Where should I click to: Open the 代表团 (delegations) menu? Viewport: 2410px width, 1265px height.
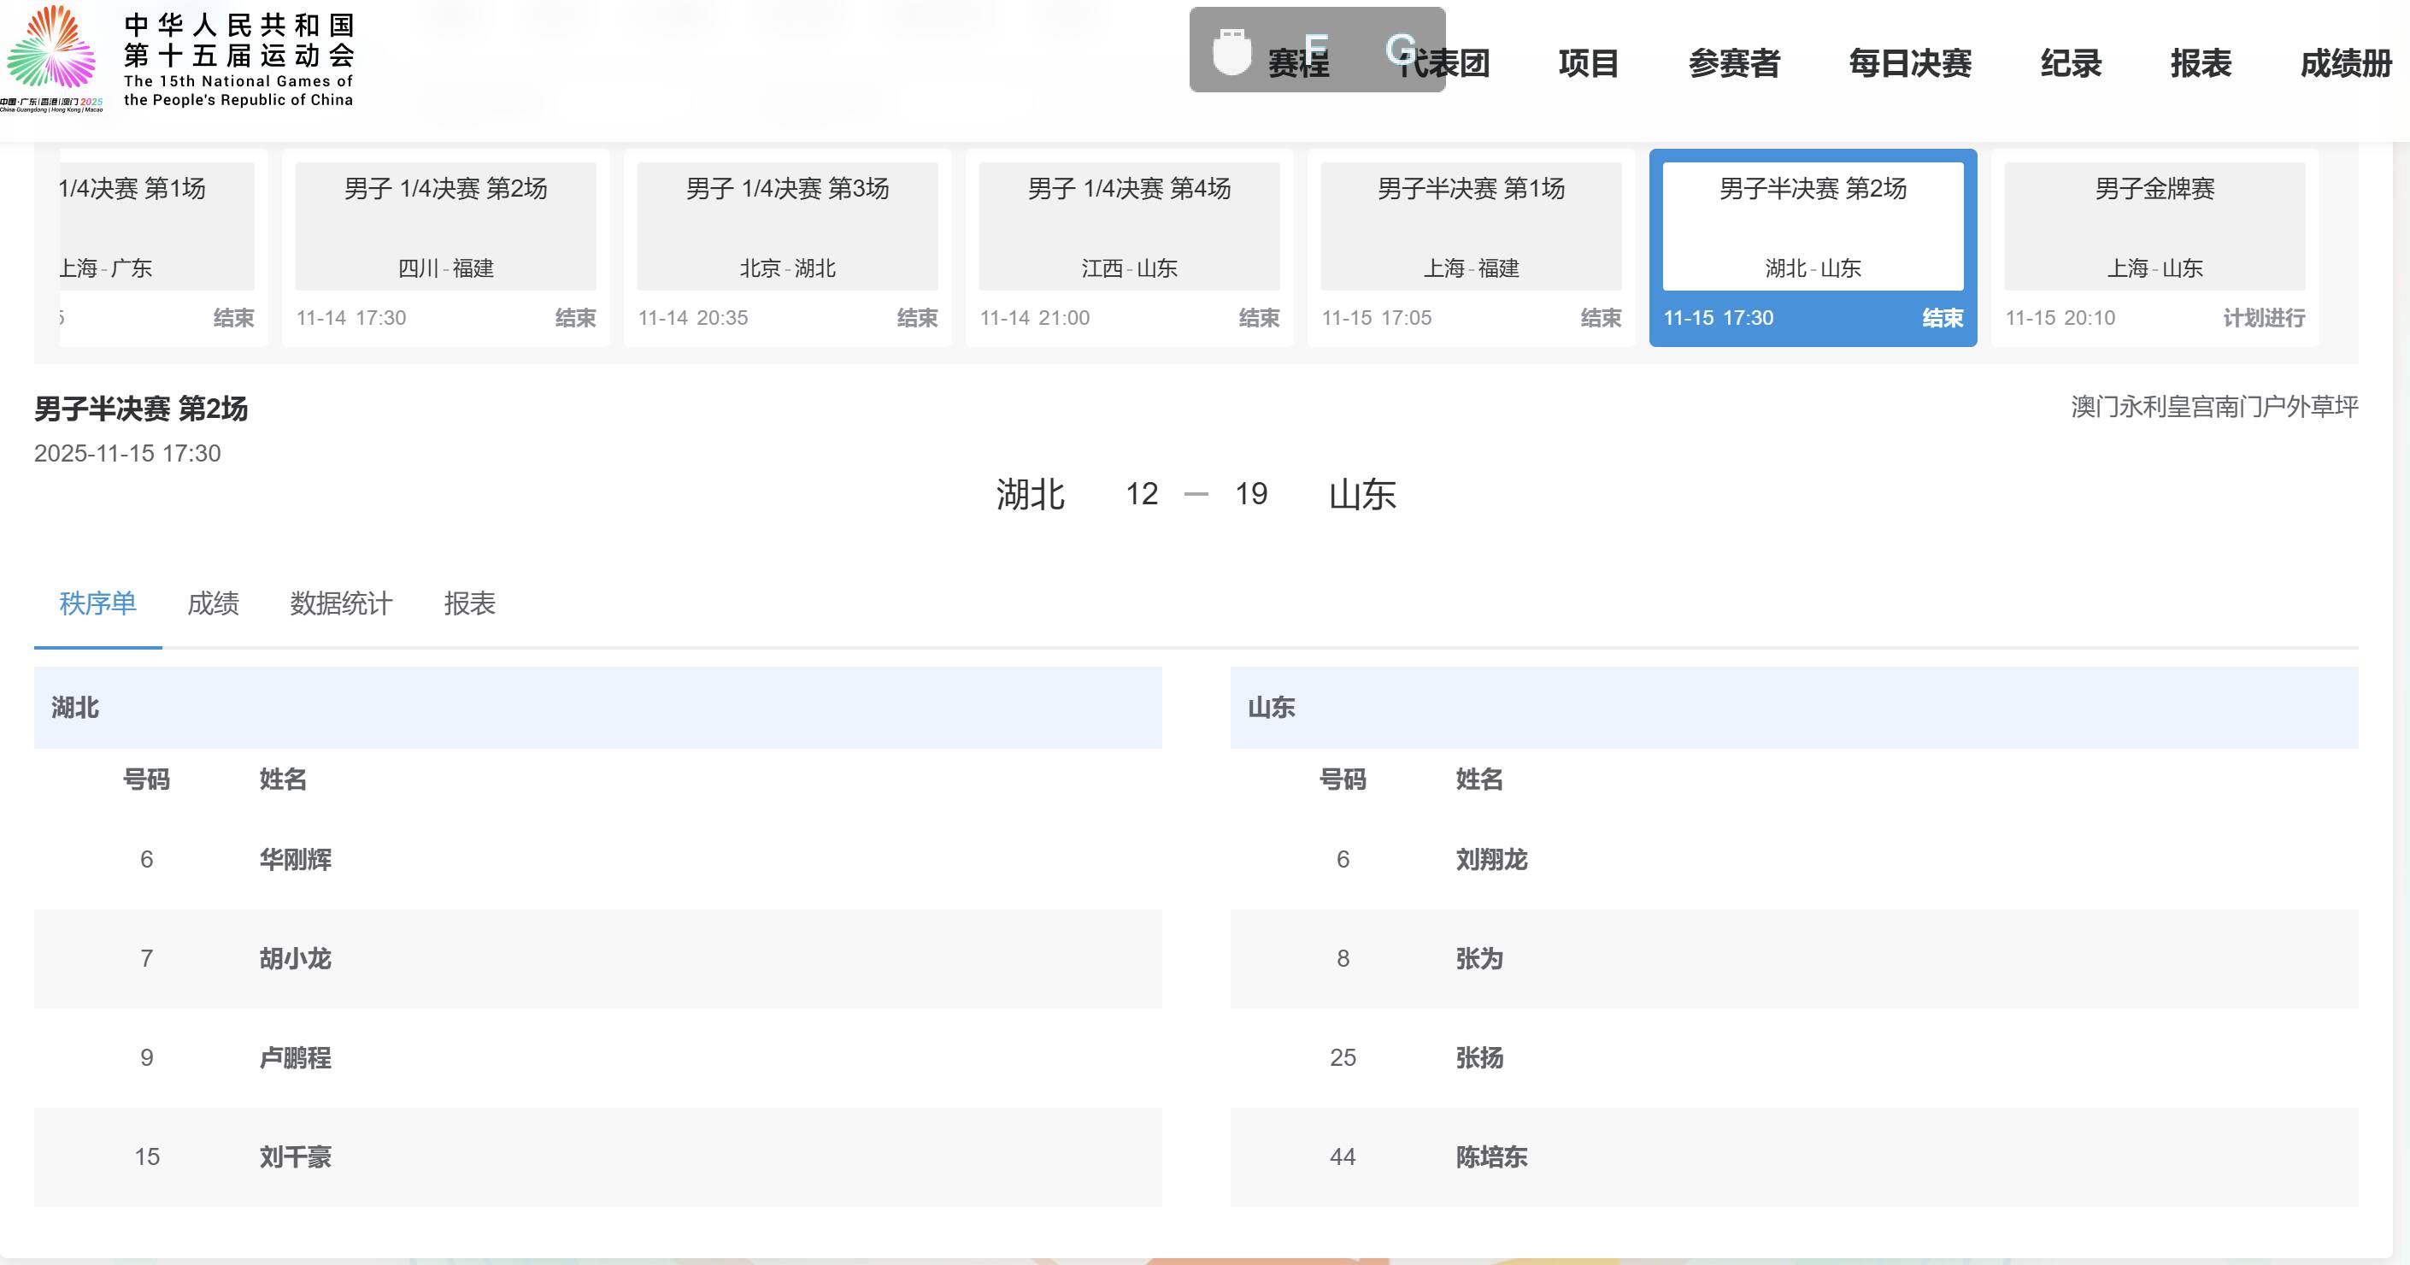[x=1446, y=63]
